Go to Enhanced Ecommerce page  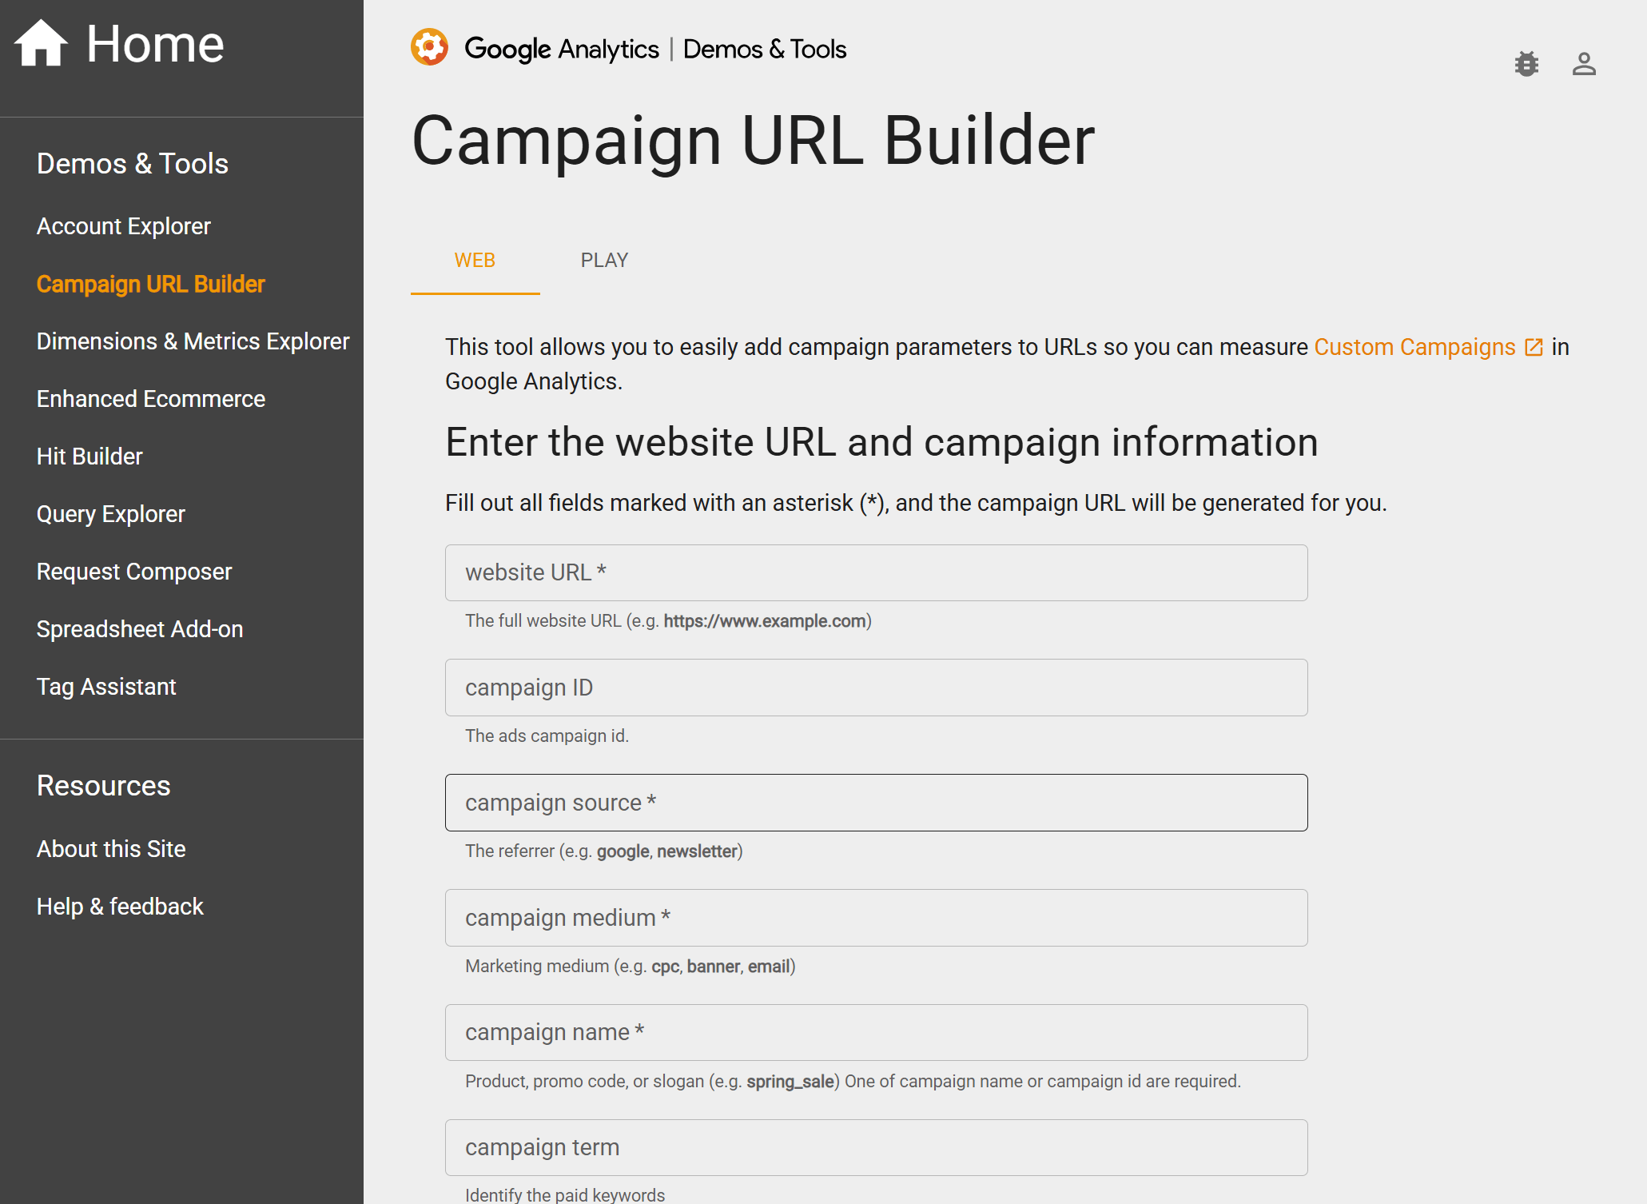(x=150, y=399)
